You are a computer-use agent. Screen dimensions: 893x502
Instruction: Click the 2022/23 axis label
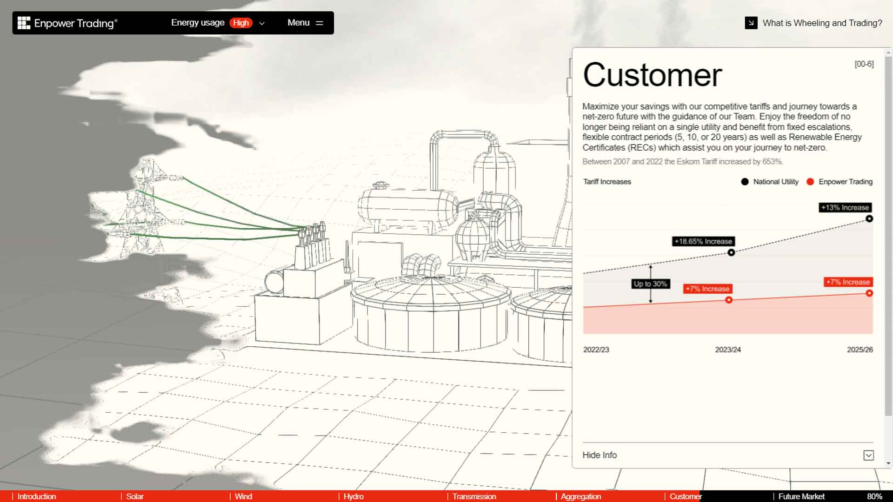tap(596, 350)
